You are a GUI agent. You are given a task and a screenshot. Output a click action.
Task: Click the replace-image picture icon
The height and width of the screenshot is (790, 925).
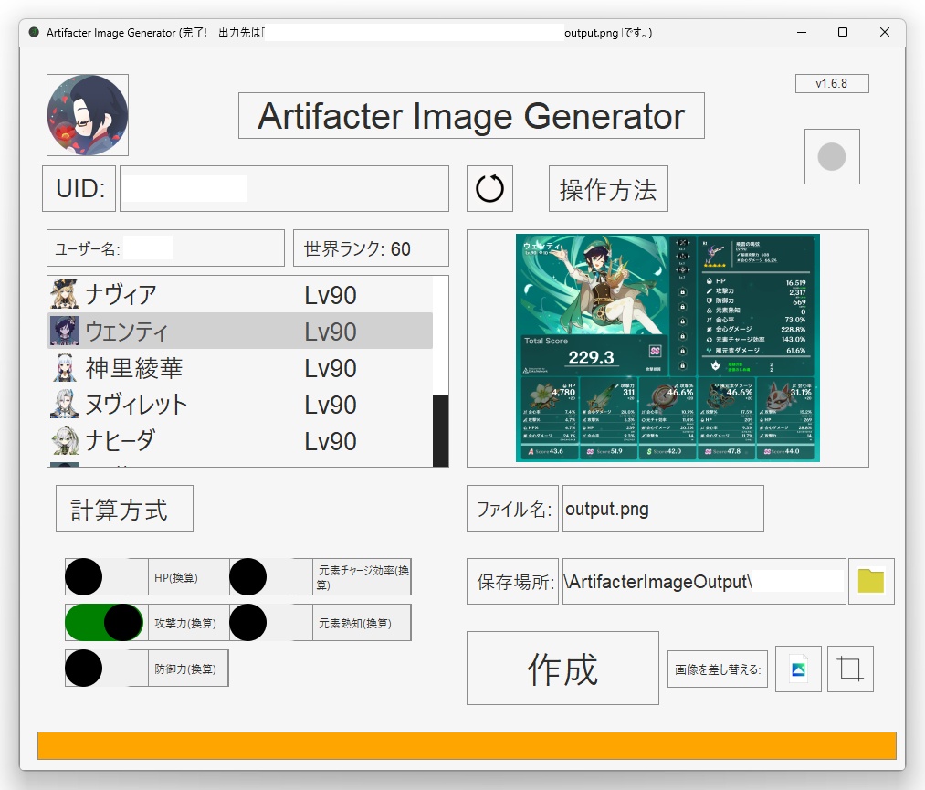(x=798, y=669)
